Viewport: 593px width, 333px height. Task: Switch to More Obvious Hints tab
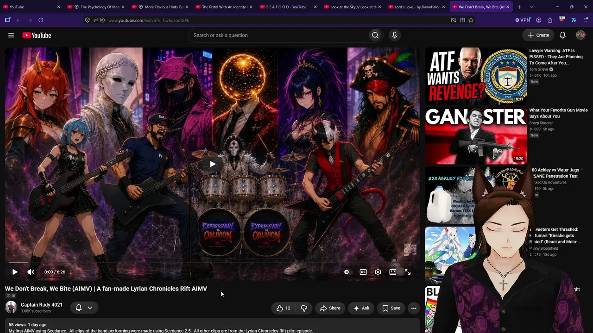tap(160, 7)
